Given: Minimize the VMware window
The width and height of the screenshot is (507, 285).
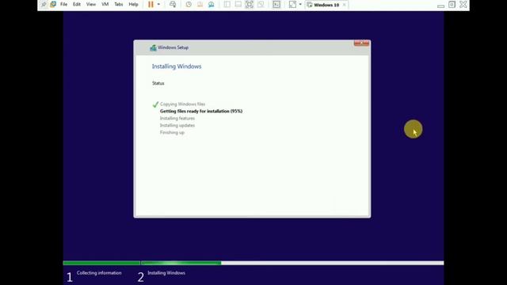Looking at the screenshot, I should point(440,6).
